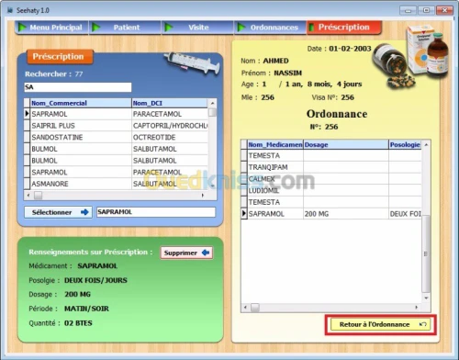Click the Seehaty app icon in title bar
Screen dimensions: 459x360
pyautogui.click(x=10, y=10)
